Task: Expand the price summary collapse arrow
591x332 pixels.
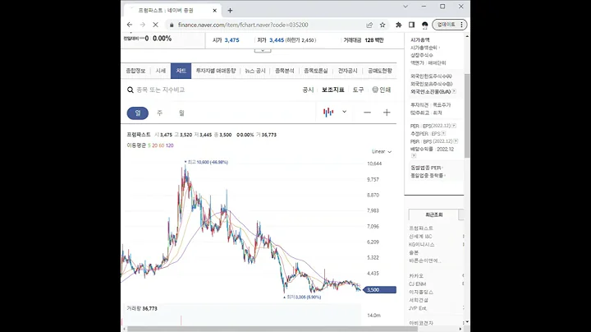Action: (263, 51)
